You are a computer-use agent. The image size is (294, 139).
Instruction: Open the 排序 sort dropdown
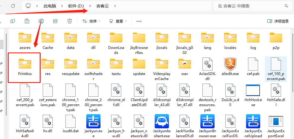click(91, 21)
